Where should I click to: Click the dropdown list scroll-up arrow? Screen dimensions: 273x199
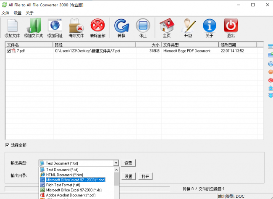pyautogui.click(x=116, y=170)
